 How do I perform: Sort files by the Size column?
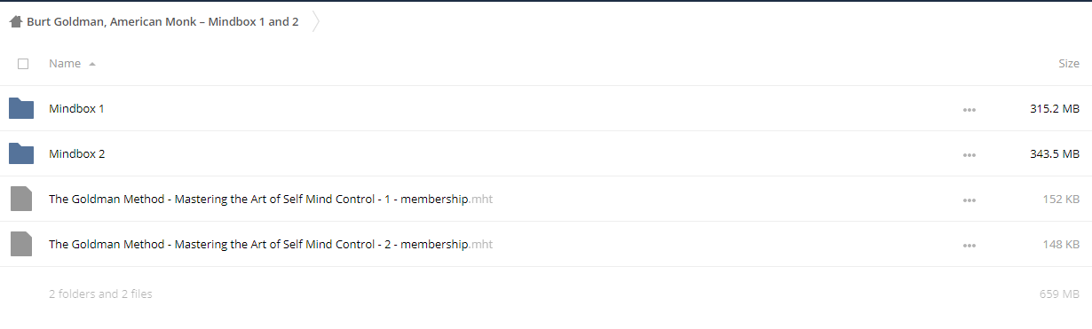(1069, 64)
